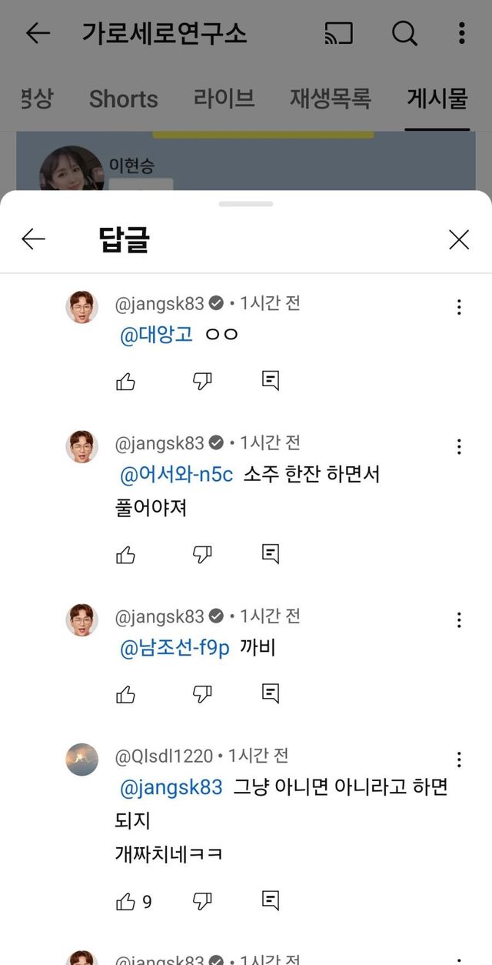Reply to the @Qlsdl1220 comment
Viewport: 492px width, 965px height.
click(271, 900)
